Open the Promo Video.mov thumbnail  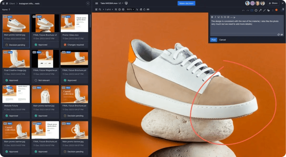coord(74,23)
